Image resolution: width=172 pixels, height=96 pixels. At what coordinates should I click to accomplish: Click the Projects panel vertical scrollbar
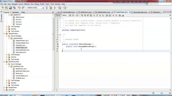53,34
